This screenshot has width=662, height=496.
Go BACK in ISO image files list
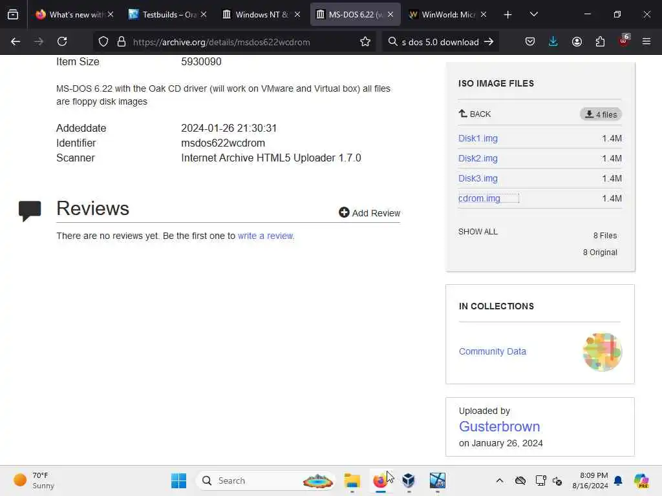tap(475, 114)
